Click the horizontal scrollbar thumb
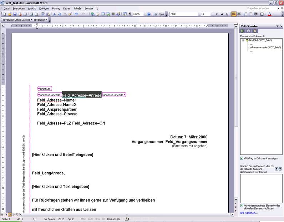Image resolution: width=284 pixels, height=222 pixels. pyautogui.click(x=126, y=214)
